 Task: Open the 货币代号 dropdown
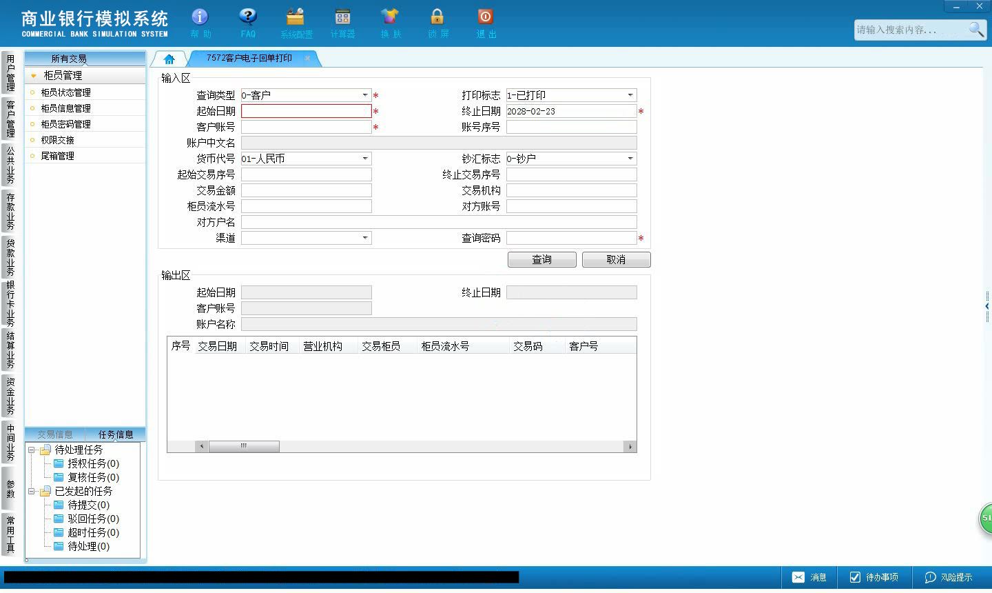coord(365,159)
